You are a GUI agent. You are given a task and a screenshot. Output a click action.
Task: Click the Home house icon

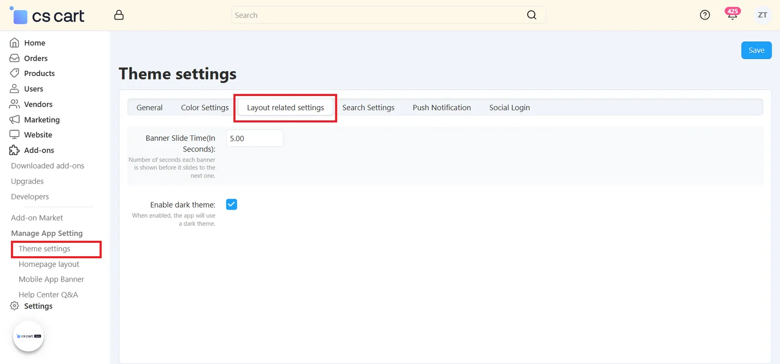point(15,43)
